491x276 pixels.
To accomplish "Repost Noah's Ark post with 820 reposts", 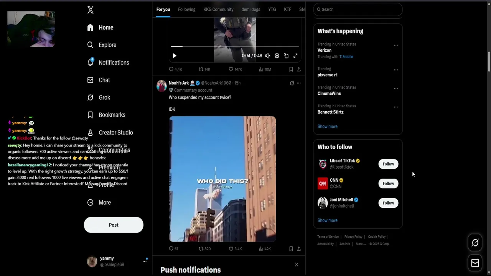I will (x=204, y=249).
